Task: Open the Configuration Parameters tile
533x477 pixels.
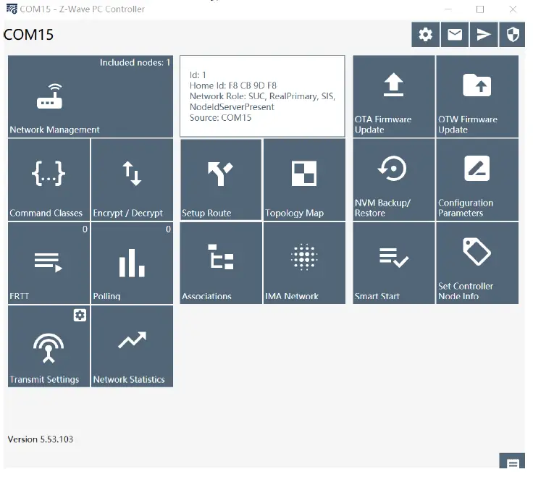Action: 477,180
